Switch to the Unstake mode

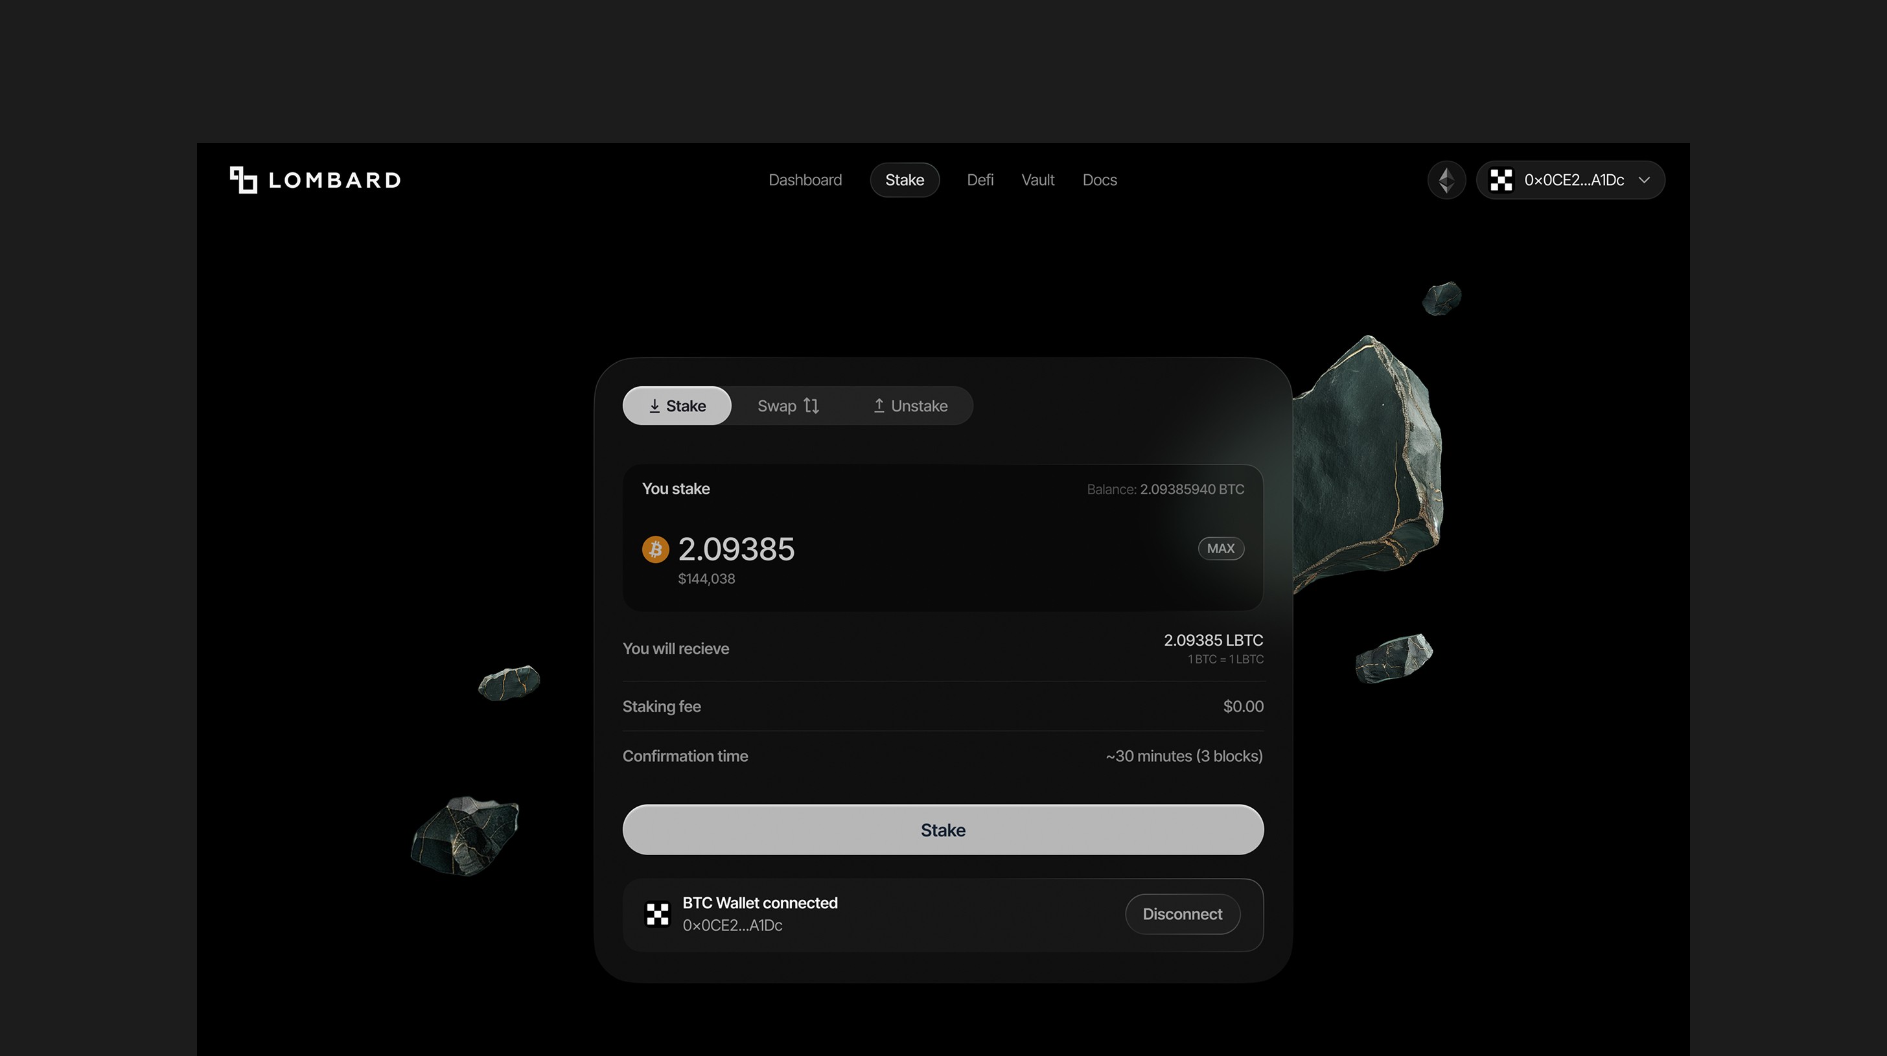(x=910, y=406)
